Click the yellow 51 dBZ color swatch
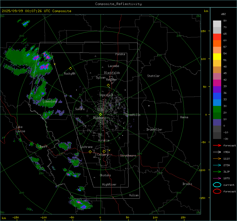 point(217,56)
